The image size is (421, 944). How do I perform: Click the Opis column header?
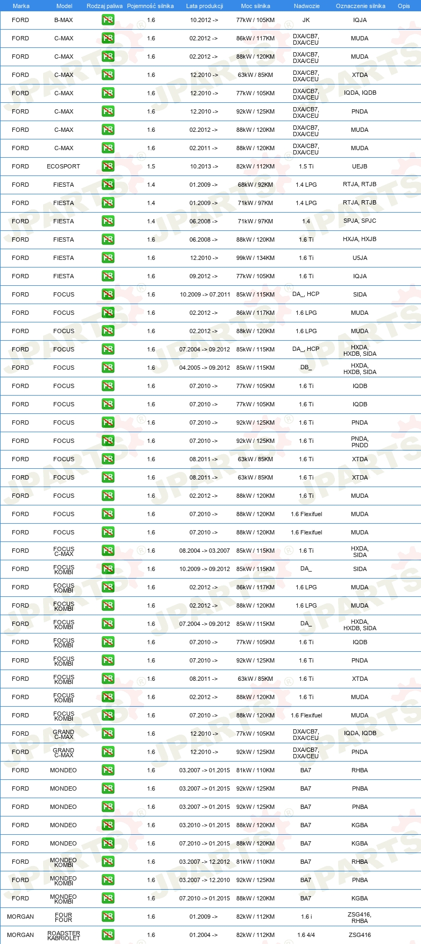pos(404,6)
